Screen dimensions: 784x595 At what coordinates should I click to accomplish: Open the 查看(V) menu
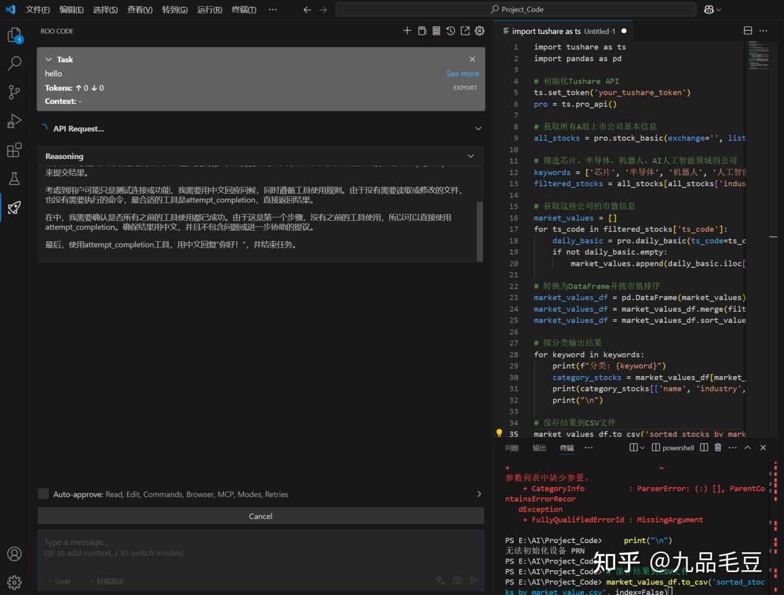coord(139,9)
